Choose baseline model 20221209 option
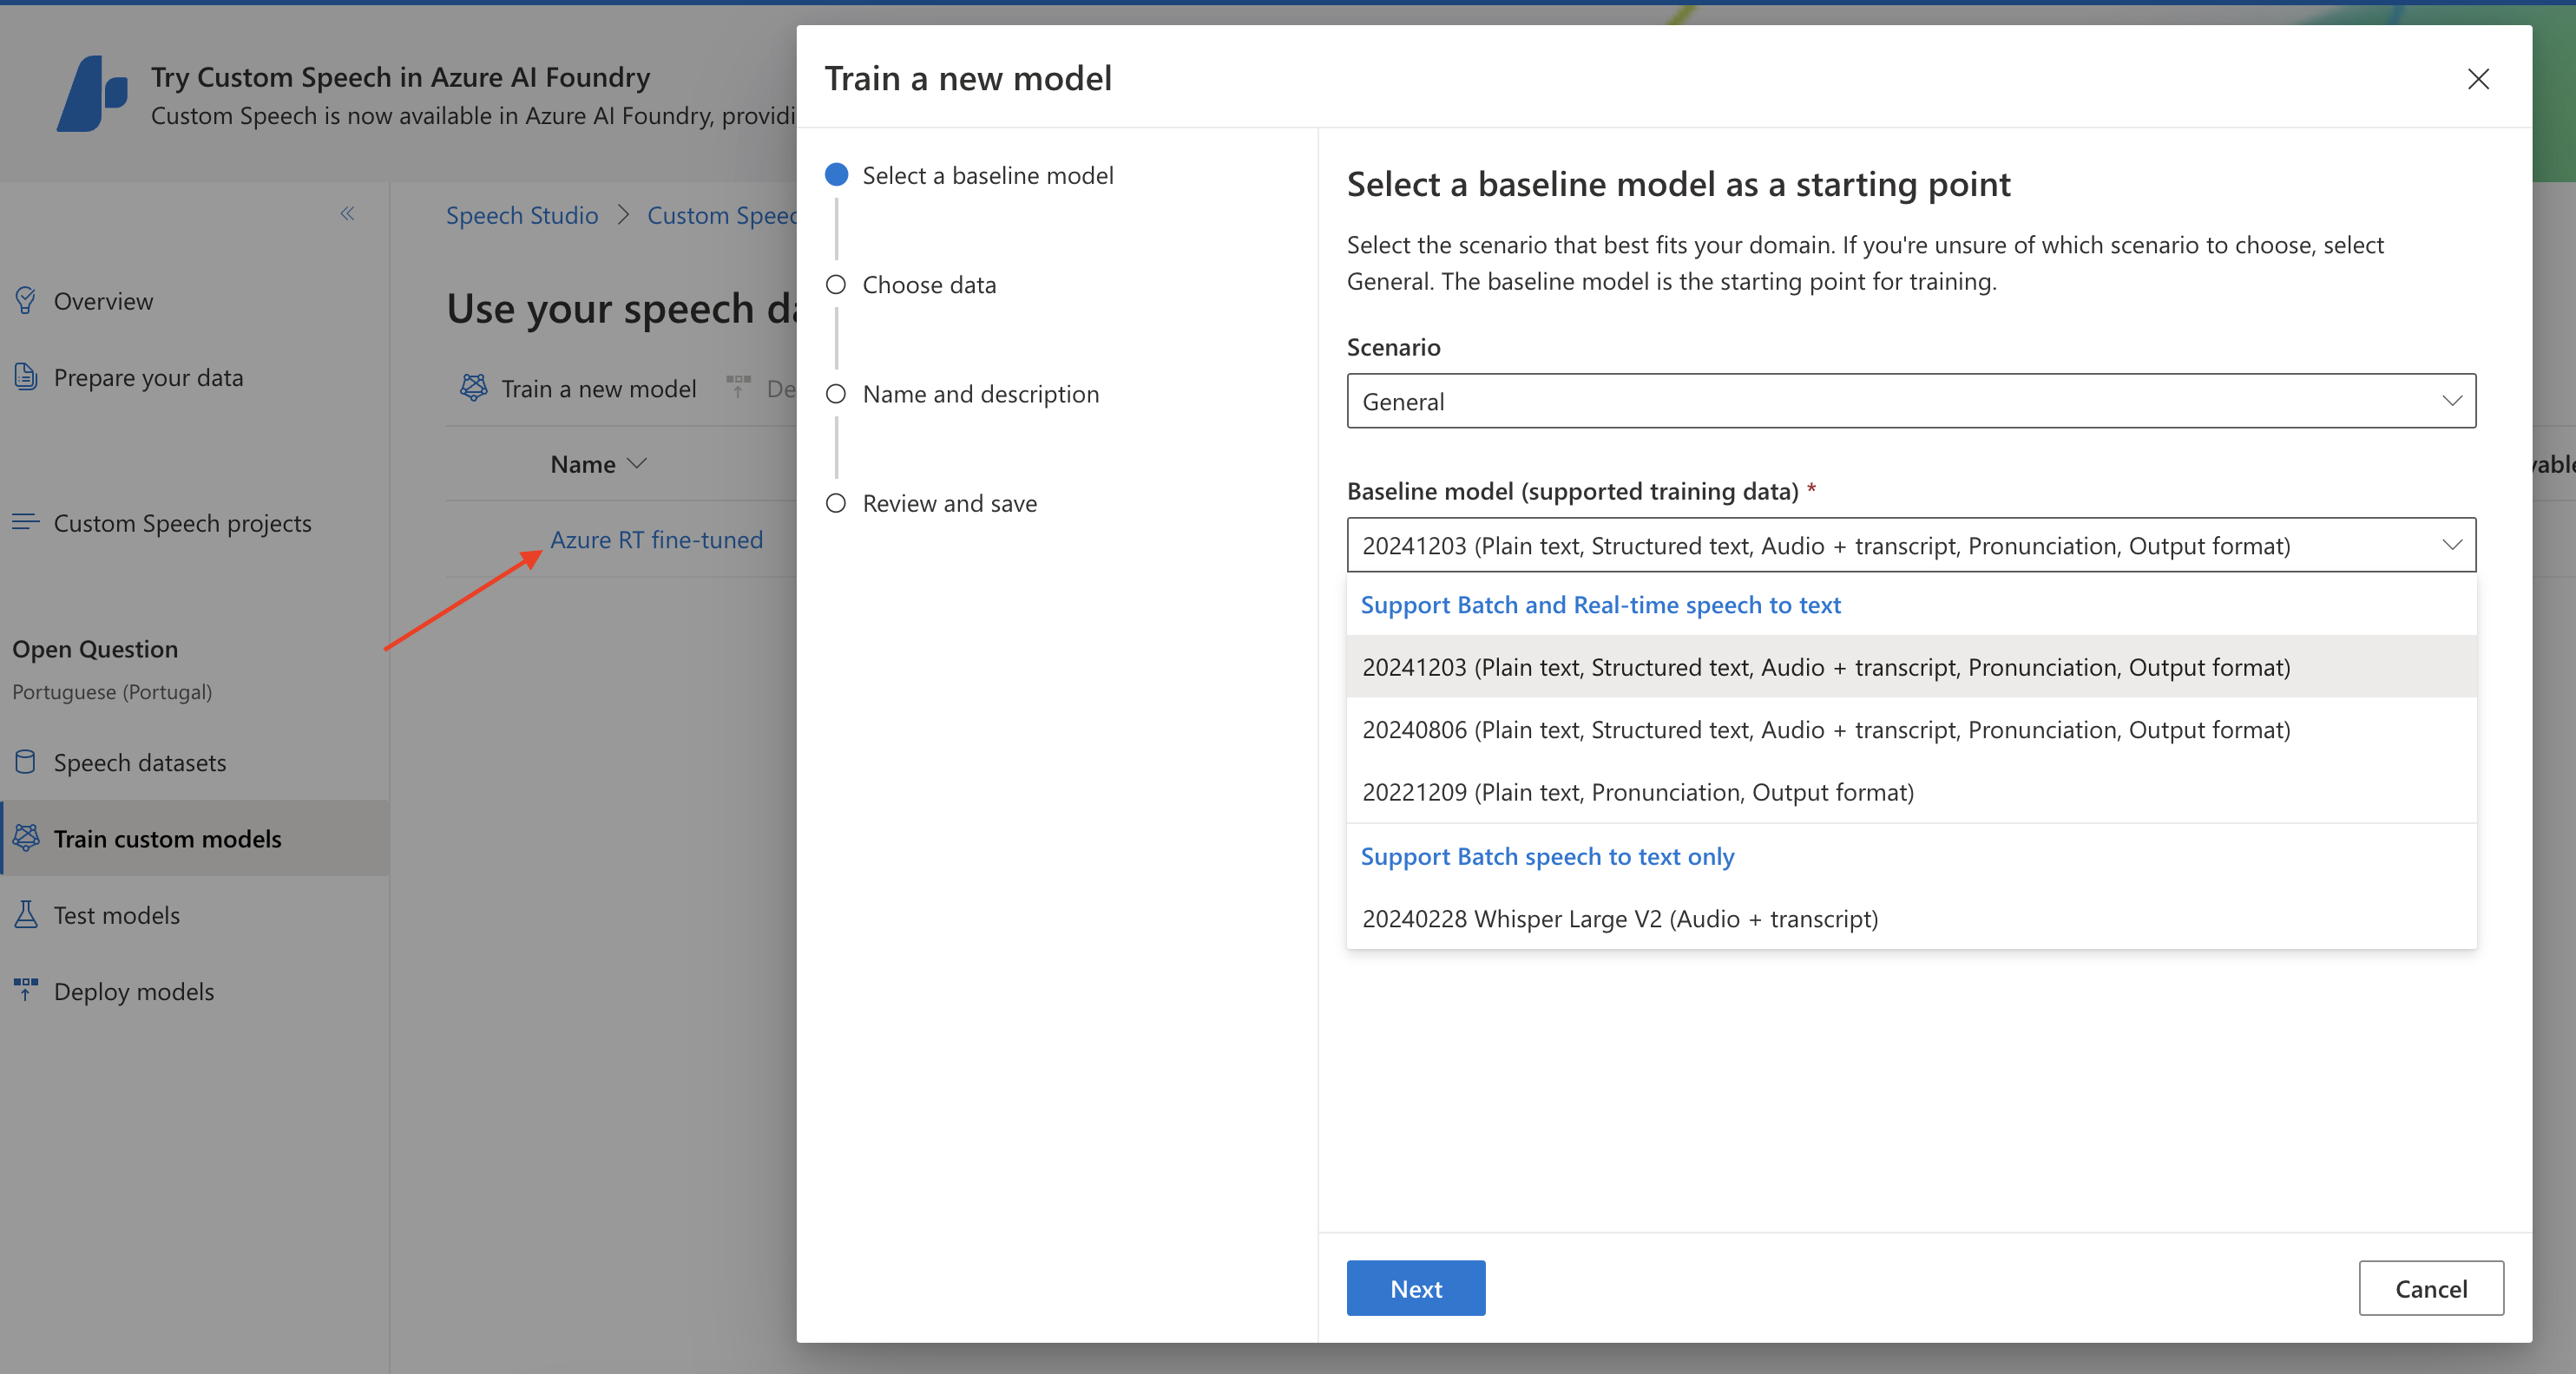 click(1911, 791)
